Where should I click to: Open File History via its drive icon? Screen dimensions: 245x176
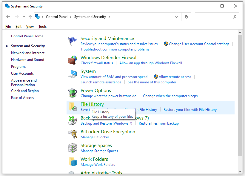[73, 107]
